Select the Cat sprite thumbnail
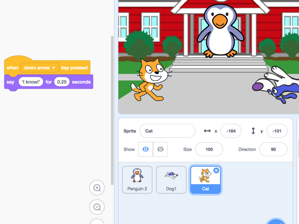This screenshot has width=299, height=224. tap(205, 180)
